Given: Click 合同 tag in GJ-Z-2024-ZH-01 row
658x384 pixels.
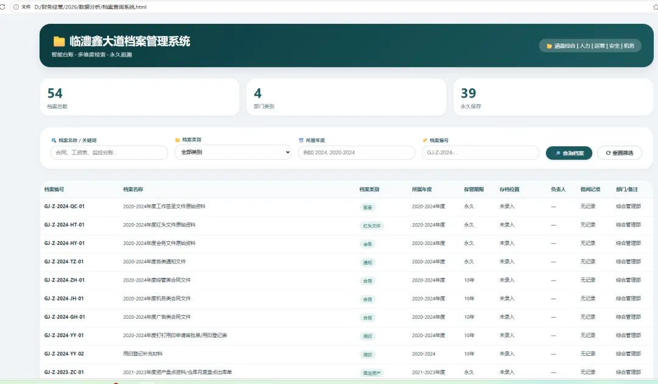Looking at the screenshot, I should coord(367,281).
